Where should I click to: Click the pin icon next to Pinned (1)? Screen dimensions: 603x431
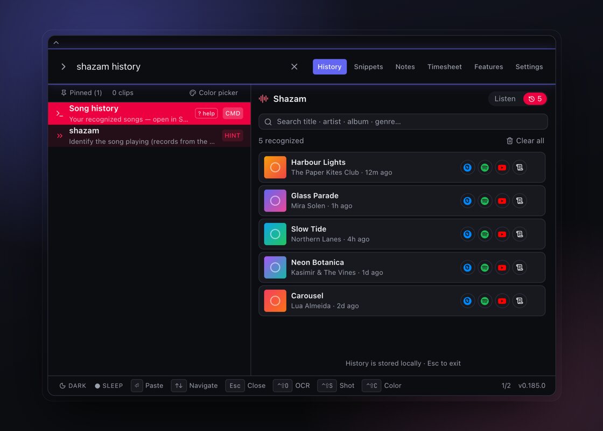(64, 93)
